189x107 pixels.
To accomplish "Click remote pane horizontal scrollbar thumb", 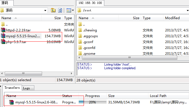I will [x=130, y=58].
